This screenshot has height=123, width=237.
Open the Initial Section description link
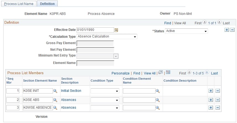click(x=71, y=91)
